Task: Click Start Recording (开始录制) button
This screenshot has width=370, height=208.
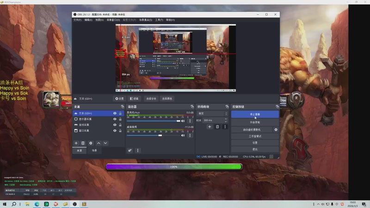Action: coord(255,122)
